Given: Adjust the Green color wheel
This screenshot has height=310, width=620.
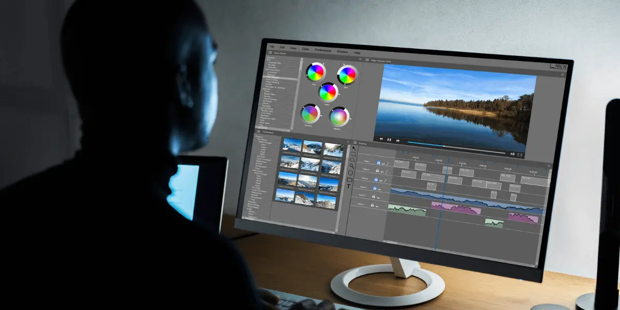Looking at the screenshot, I should coord(328,92).
